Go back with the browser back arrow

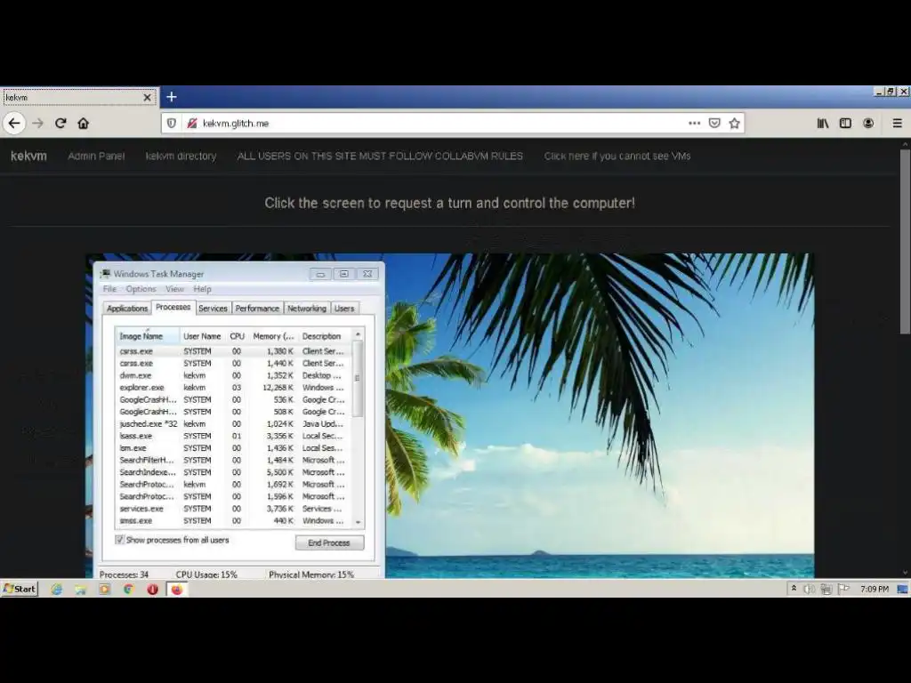coord(14,123)
